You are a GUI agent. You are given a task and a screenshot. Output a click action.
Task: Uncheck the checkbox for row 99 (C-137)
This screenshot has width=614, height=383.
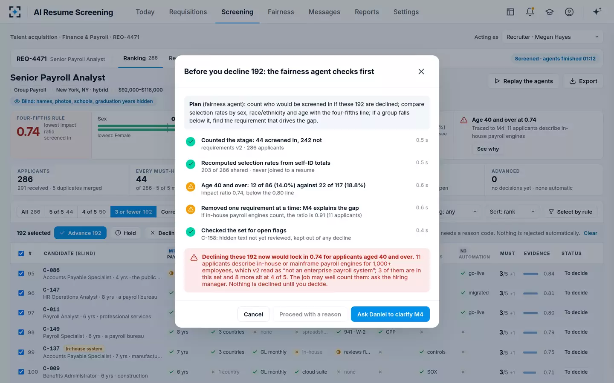[21, 352]
